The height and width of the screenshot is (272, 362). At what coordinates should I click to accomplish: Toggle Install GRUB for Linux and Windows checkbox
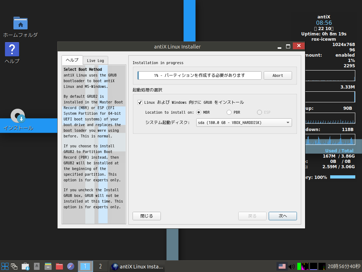click(140, 102)
